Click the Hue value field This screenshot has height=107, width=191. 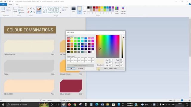[x=110, y=60]
